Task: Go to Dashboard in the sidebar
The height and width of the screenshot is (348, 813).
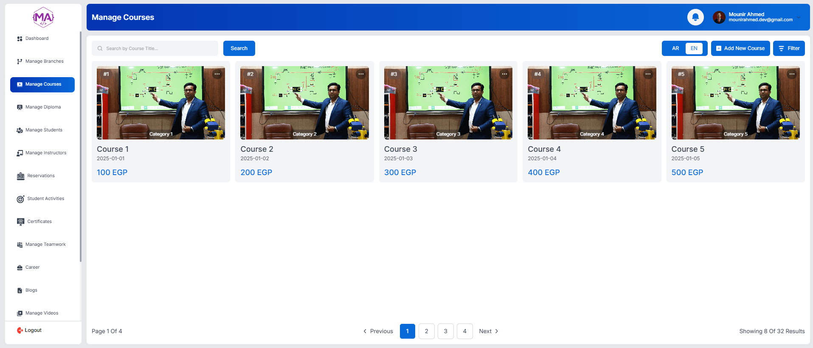Action: [x=42, y=39]
